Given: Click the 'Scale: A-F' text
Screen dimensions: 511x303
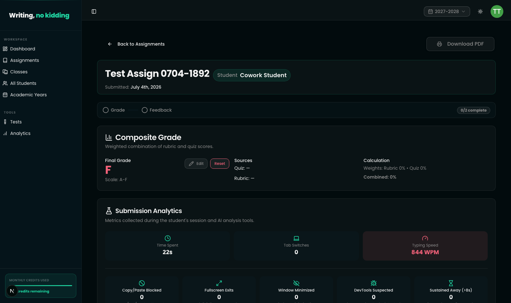Looking at the screenshot, I should click(116, 180).
